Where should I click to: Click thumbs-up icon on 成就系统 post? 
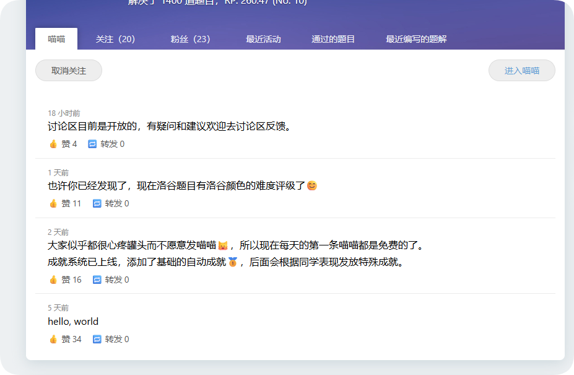53,280
